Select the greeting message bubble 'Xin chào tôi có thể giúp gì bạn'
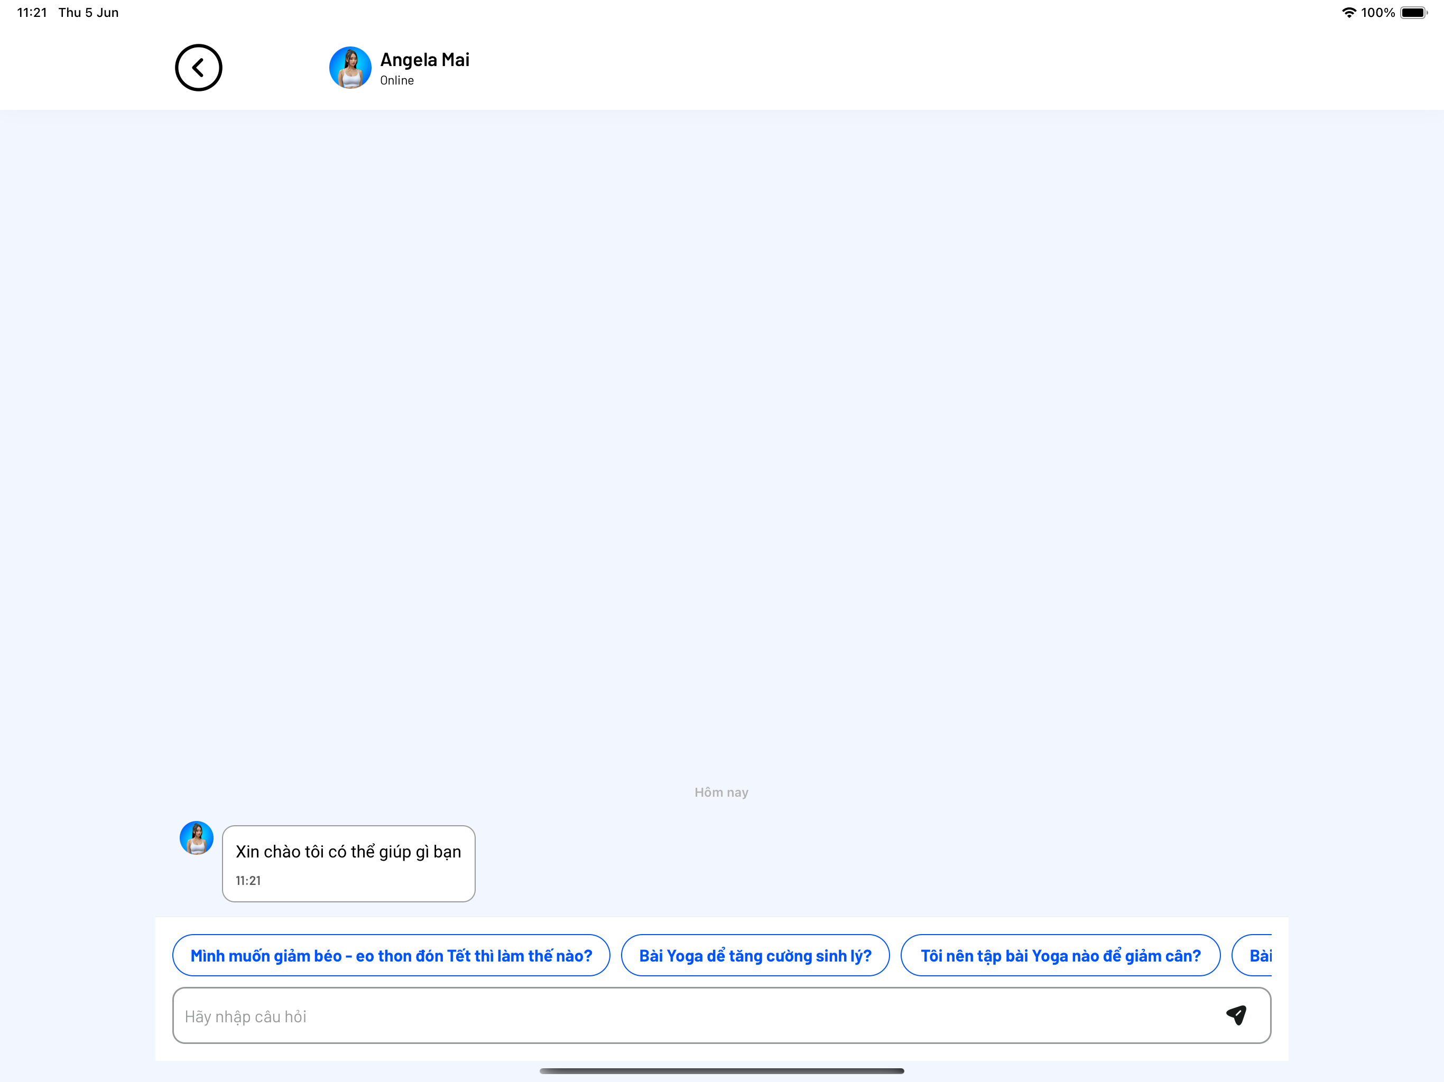The height and width of the screenshot is (1082, 1444). (349, 863)
